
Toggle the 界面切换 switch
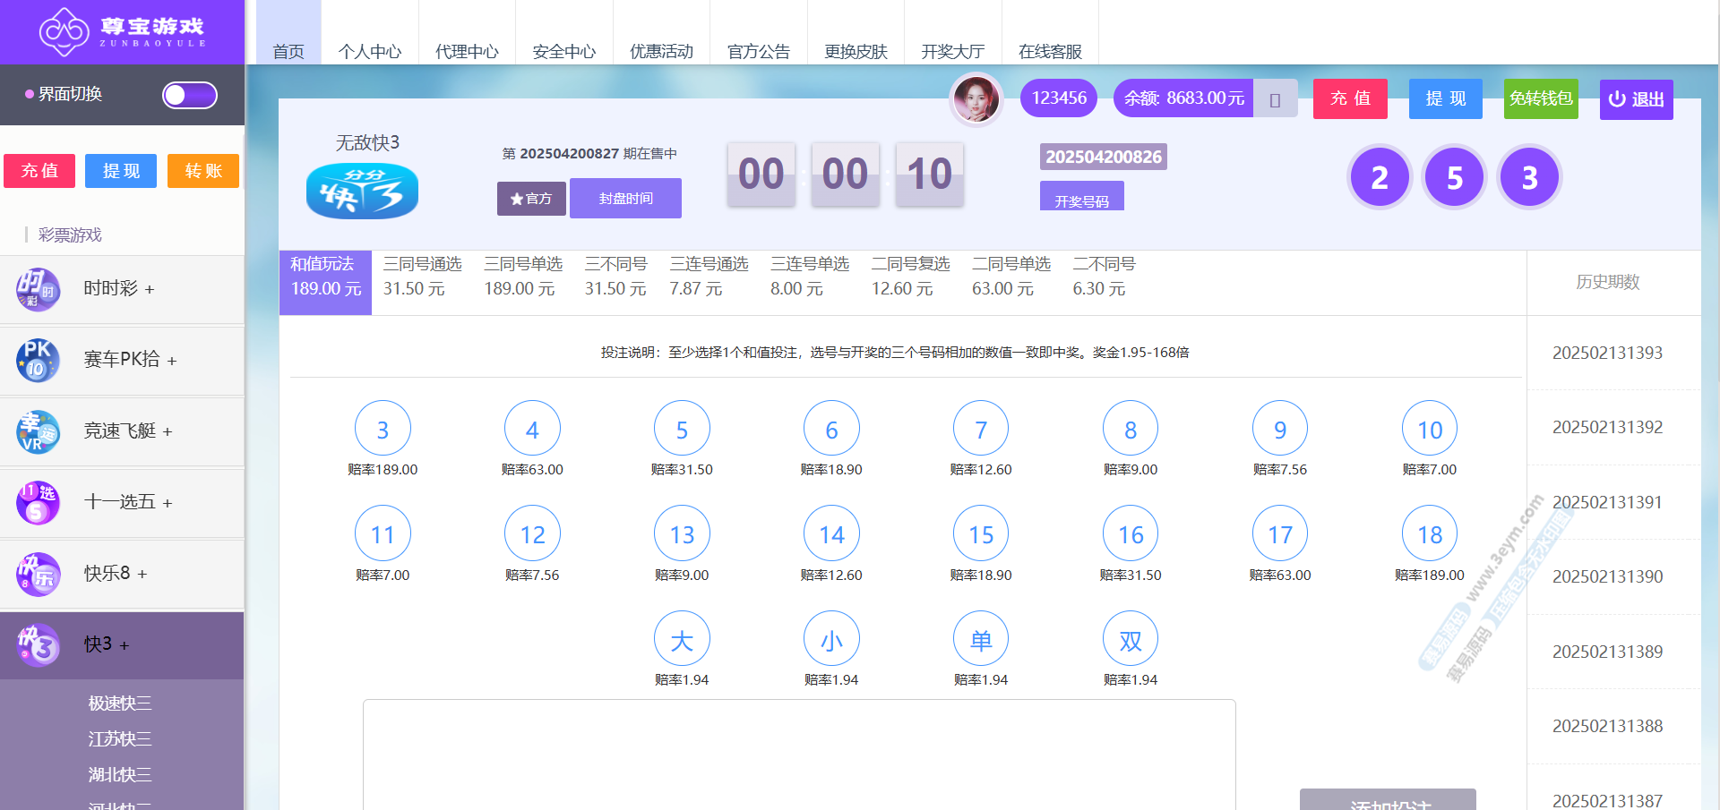[x=189, y=95]
